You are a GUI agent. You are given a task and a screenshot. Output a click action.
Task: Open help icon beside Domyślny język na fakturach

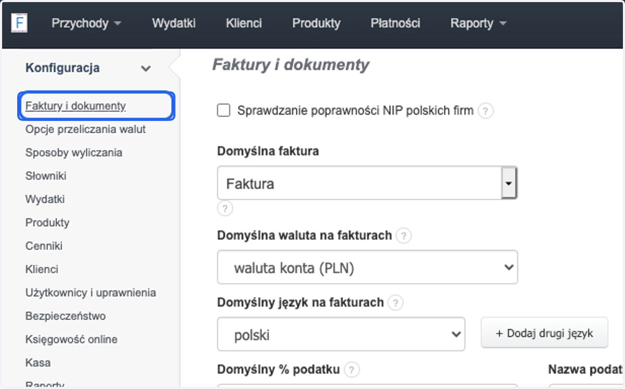(395, 302)
